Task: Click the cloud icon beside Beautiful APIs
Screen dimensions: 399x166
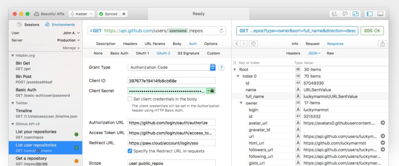Action: pyautogui.click(x=37, y=14)
